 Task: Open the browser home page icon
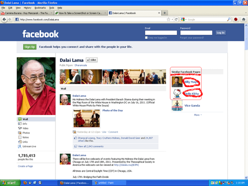coord(244,19)
